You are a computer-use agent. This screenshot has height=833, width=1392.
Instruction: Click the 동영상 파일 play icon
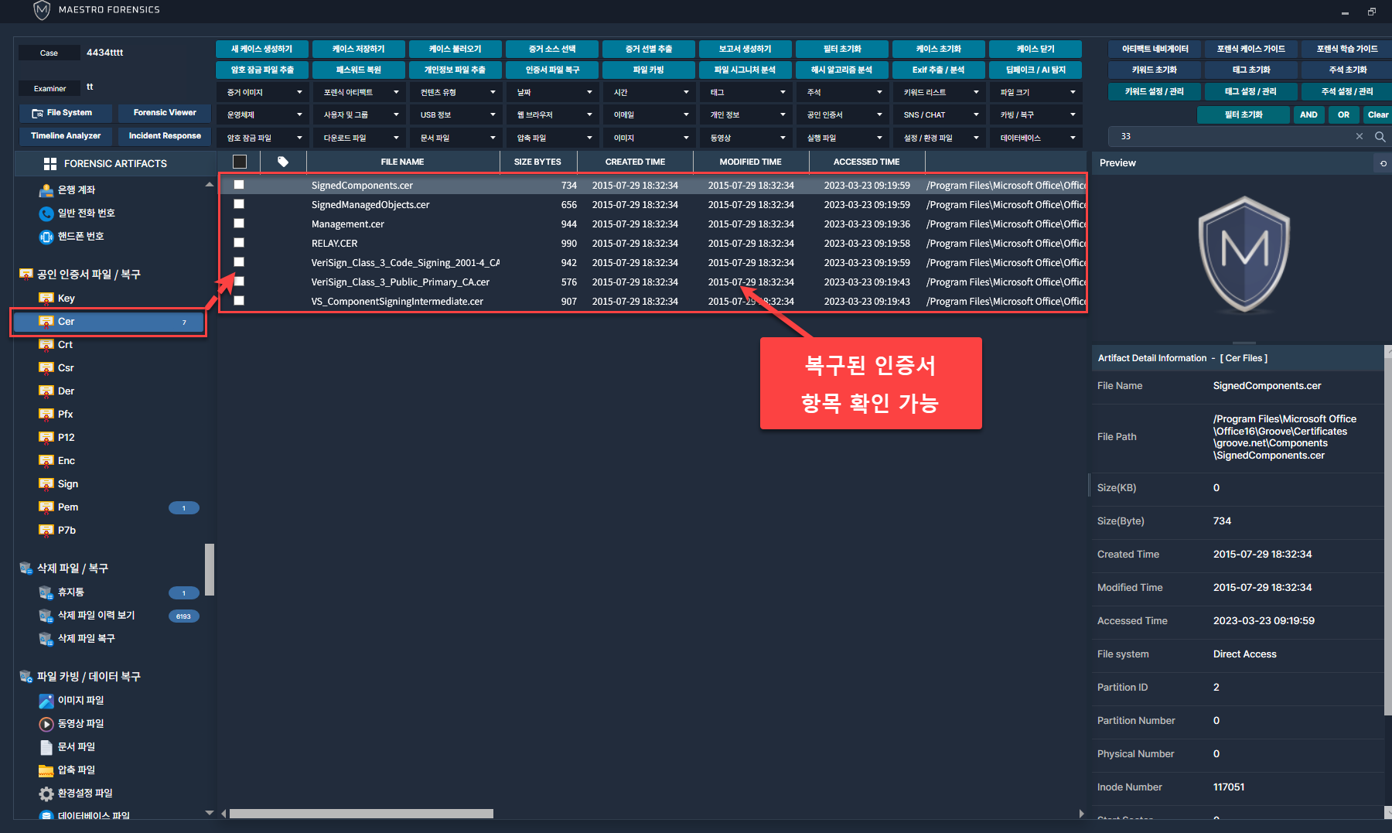[x=46, y=724]
